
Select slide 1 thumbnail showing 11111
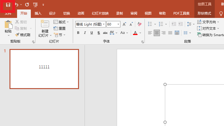coord(44,69)
